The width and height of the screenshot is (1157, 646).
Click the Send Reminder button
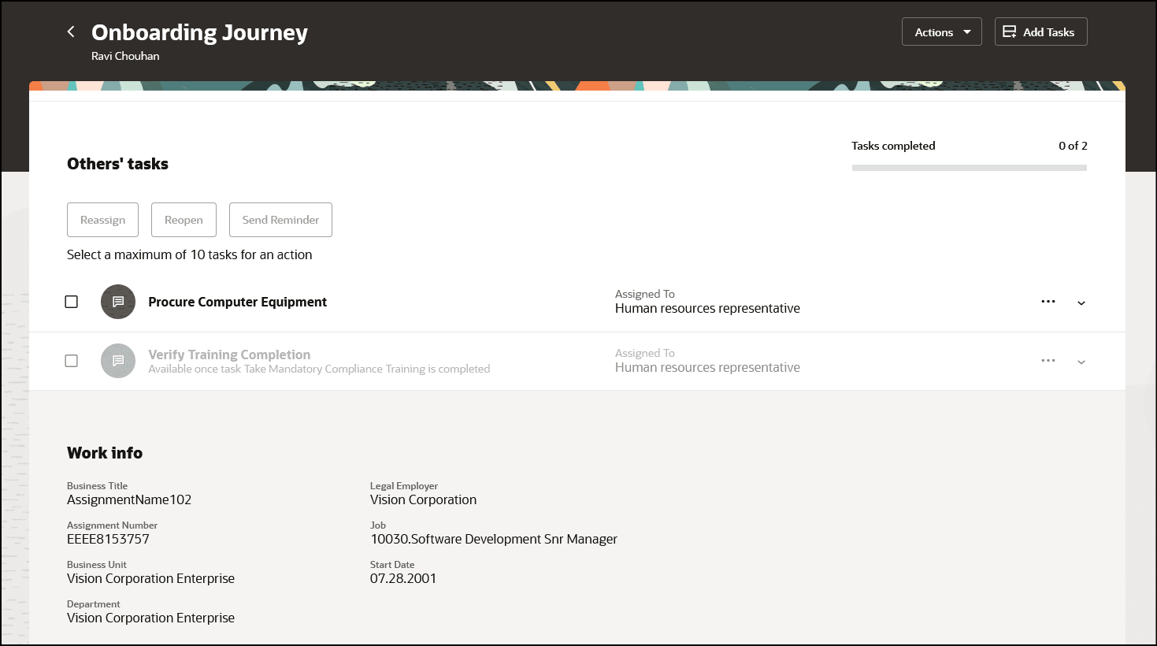tap(280, 220)
